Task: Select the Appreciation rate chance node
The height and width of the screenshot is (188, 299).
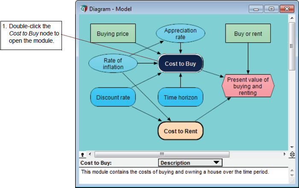Action: (x=180, y=33)
